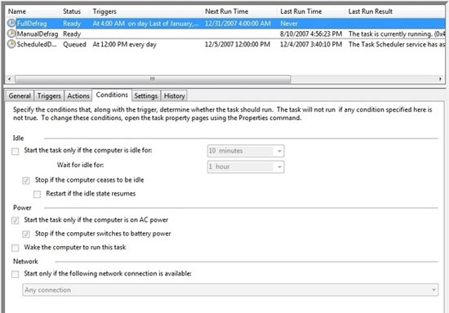Open the '1 hour' wait for idle dropdown

pyautogui.click(x=246, y=167)
